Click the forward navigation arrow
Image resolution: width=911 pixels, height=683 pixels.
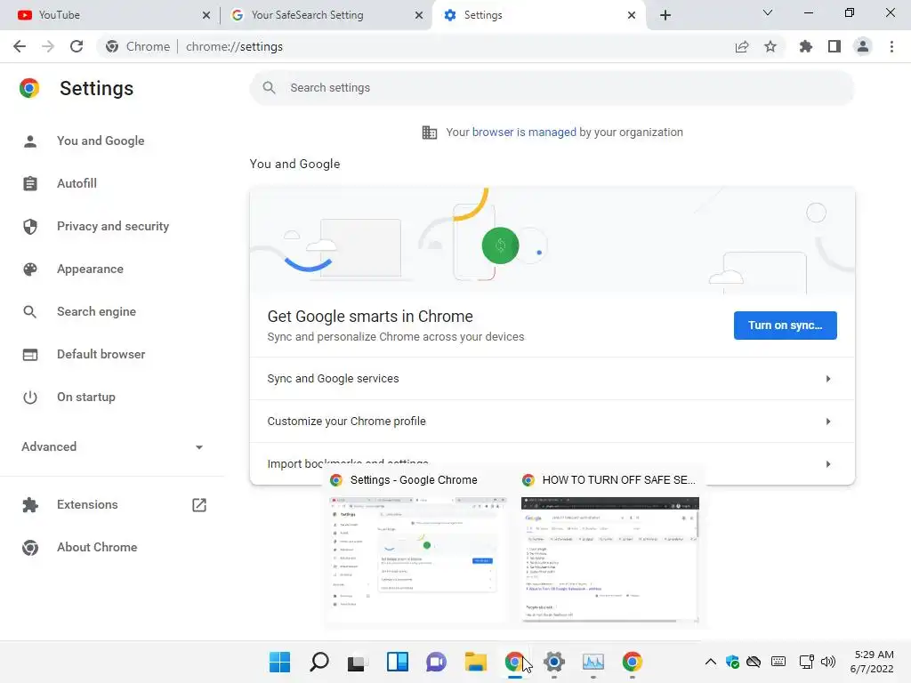coord(48,46)
